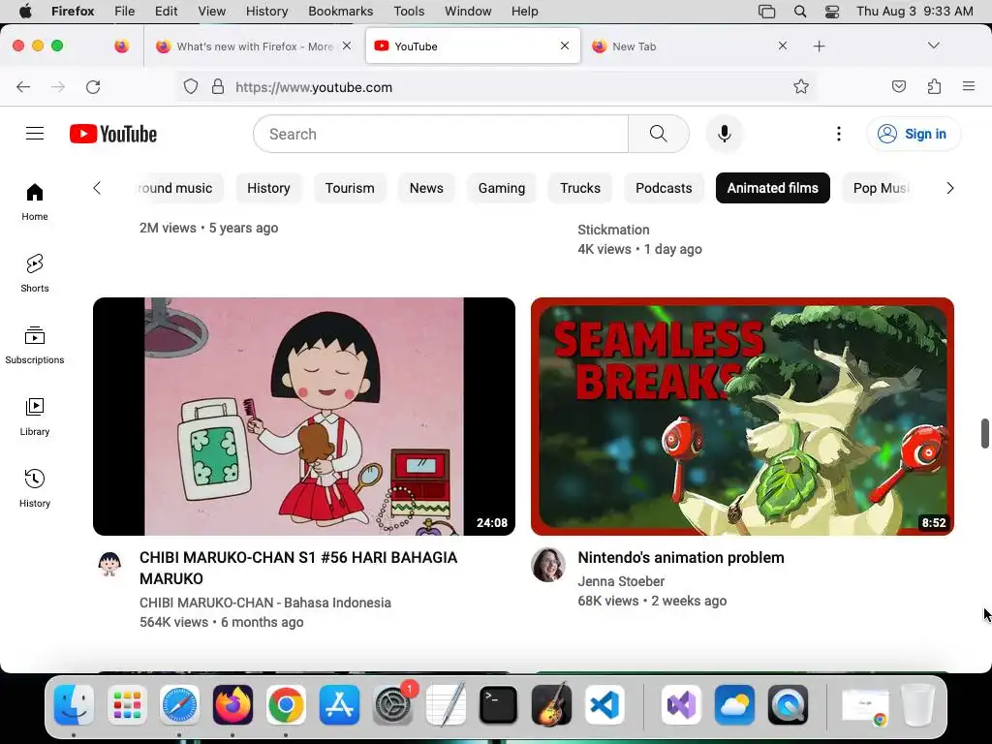
Task: Open the Firefox shield tracking protection icon
Action: click(191, 86)
